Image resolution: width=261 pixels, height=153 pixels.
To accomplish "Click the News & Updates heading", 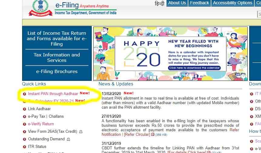I will click(x=116, y=84).
